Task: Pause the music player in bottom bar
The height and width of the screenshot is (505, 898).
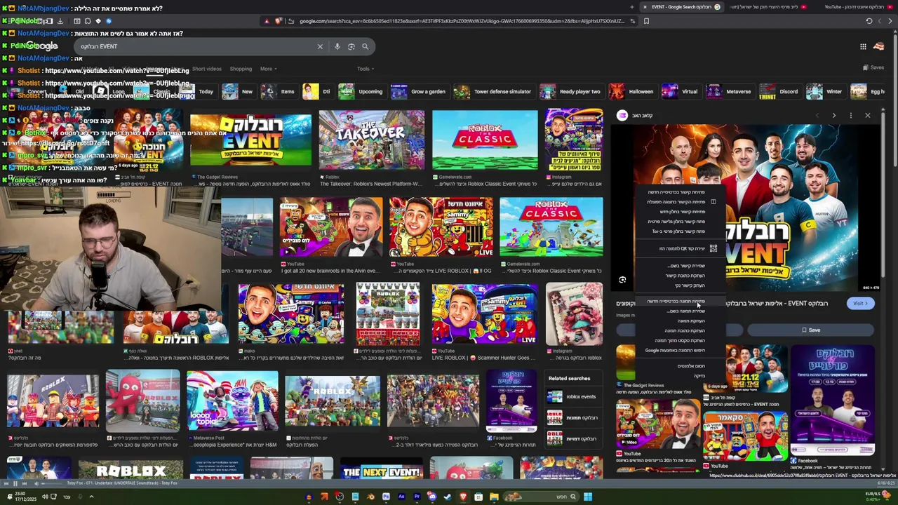Action: (14, 483)
